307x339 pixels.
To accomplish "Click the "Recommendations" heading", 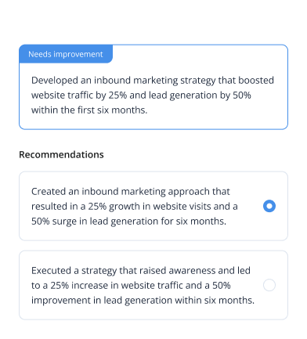I will (x=61, y=154).
